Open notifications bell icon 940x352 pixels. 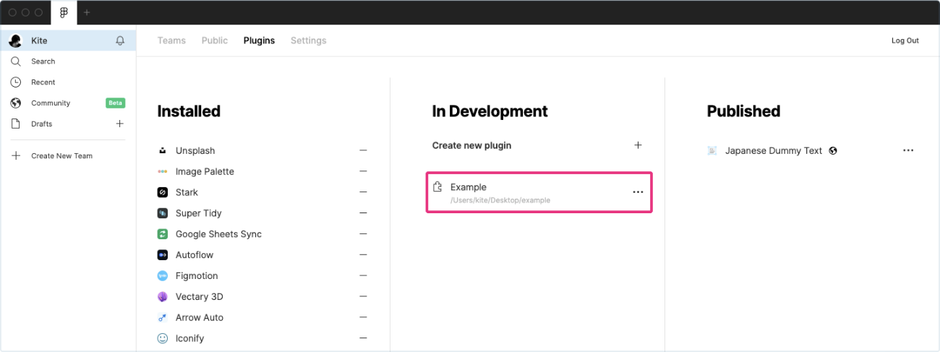coord(120,41)
